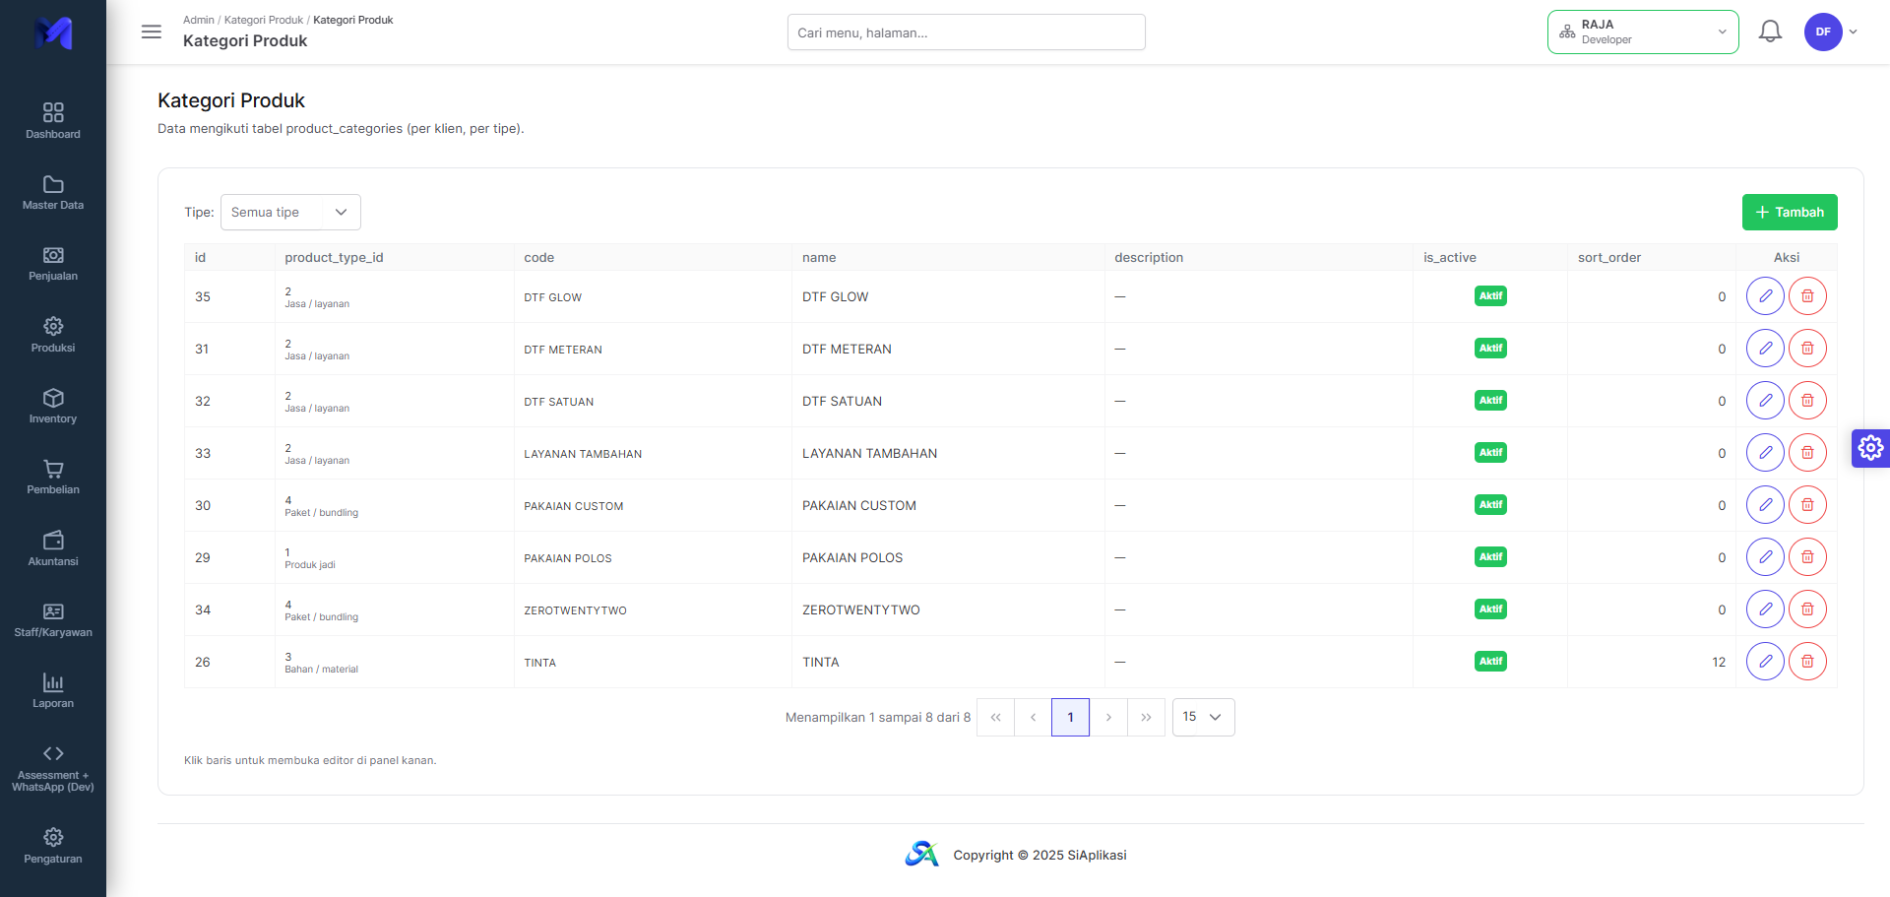1890x897 pixels.
Task: Go to first page of pagination
Action: (x=995, y=717)
